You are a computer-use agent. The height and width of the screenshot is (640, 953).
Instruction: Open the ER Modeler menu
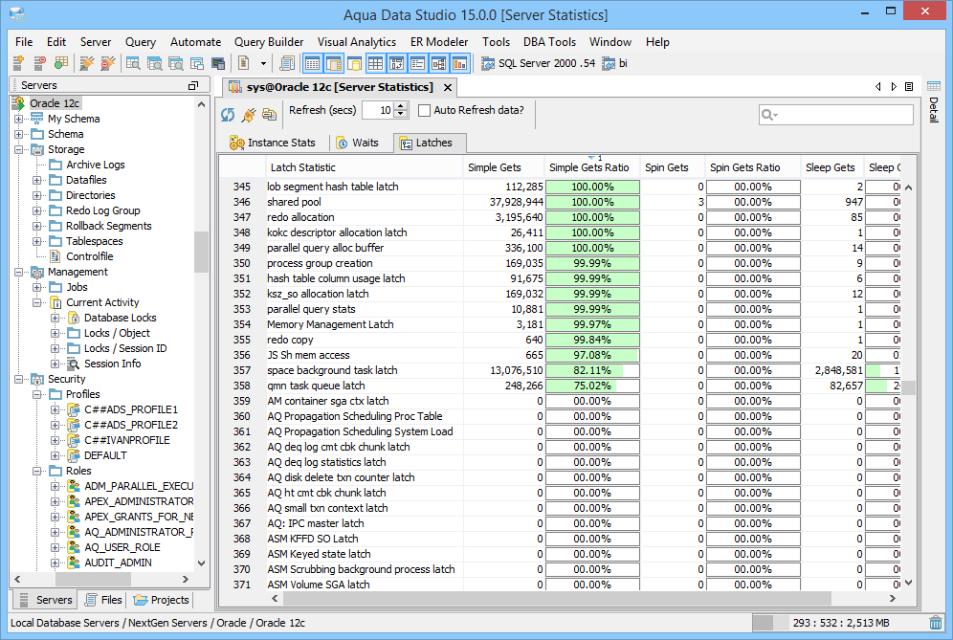(439, 42)
